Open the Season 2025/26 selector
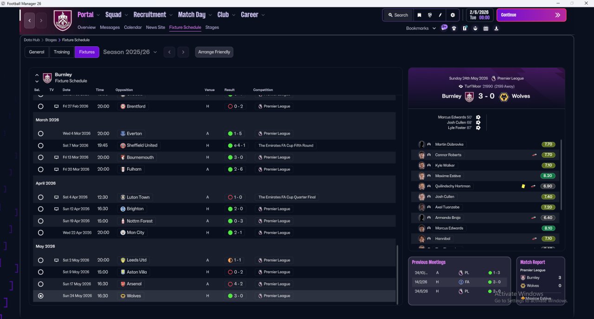 tap(130, 52)
